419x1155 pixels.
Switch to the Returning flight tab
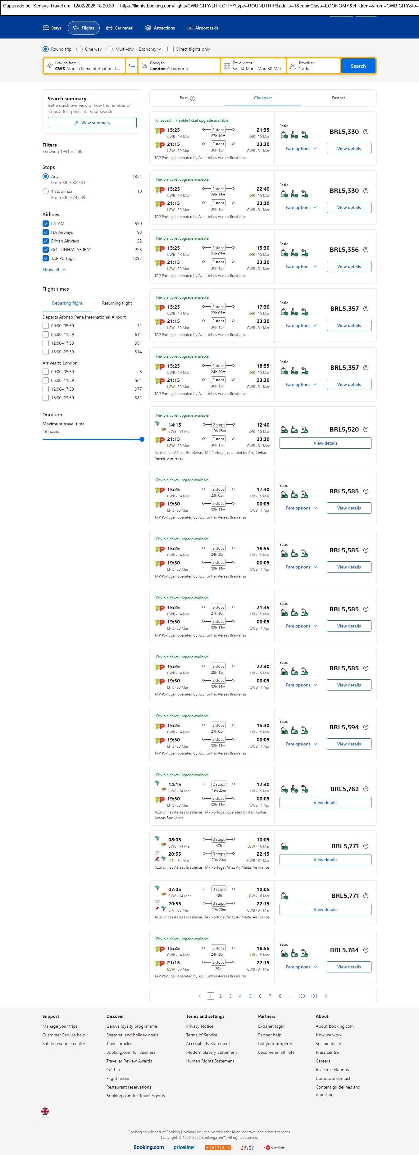point(117,303)
